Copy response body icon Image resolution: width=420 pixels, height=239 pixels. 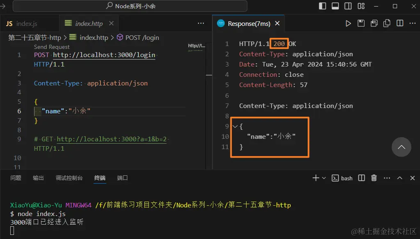387,23
